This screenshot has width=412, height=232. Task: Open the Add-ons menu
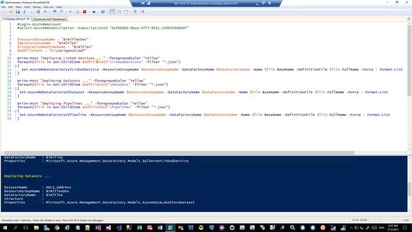click(x=48, y=7)
